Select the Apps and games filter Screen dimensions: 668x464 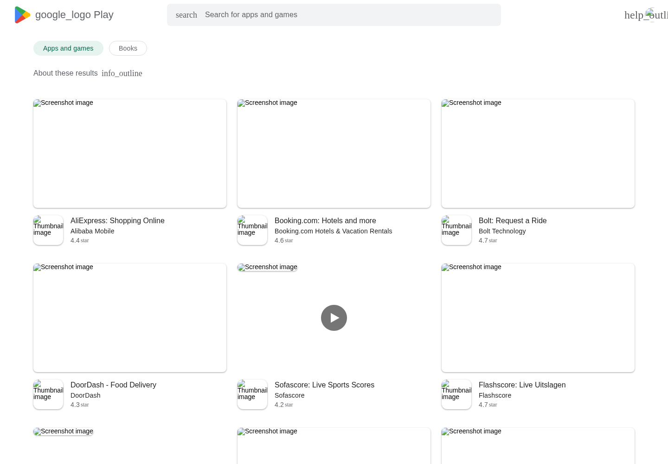[68, 48]
